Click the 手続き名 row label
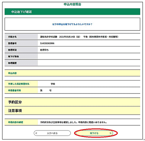The height and width of the screenshot is (141, 145). (12, 37)
